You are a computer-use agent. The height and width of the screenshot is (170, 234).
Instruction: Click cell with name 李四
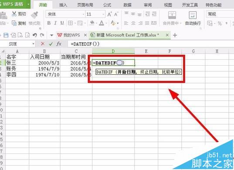(x=17, y=74)
